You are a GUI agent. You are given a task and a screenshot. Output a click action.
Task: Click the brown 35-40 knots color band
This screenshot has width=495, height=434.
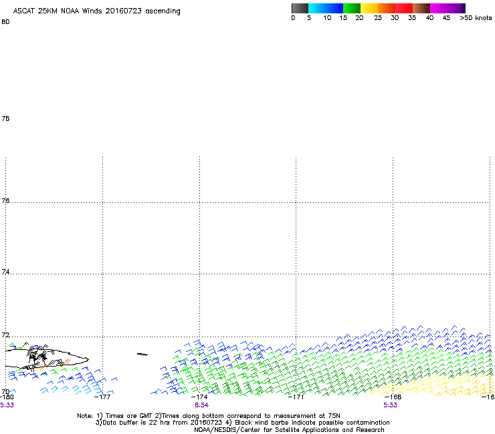click(x=421, y=8)
